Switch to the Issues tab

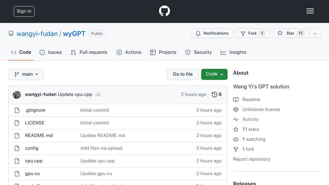point(51,52)
